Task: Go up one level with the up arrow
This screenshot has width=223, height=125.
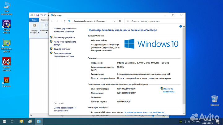Action: click(64, 21)
